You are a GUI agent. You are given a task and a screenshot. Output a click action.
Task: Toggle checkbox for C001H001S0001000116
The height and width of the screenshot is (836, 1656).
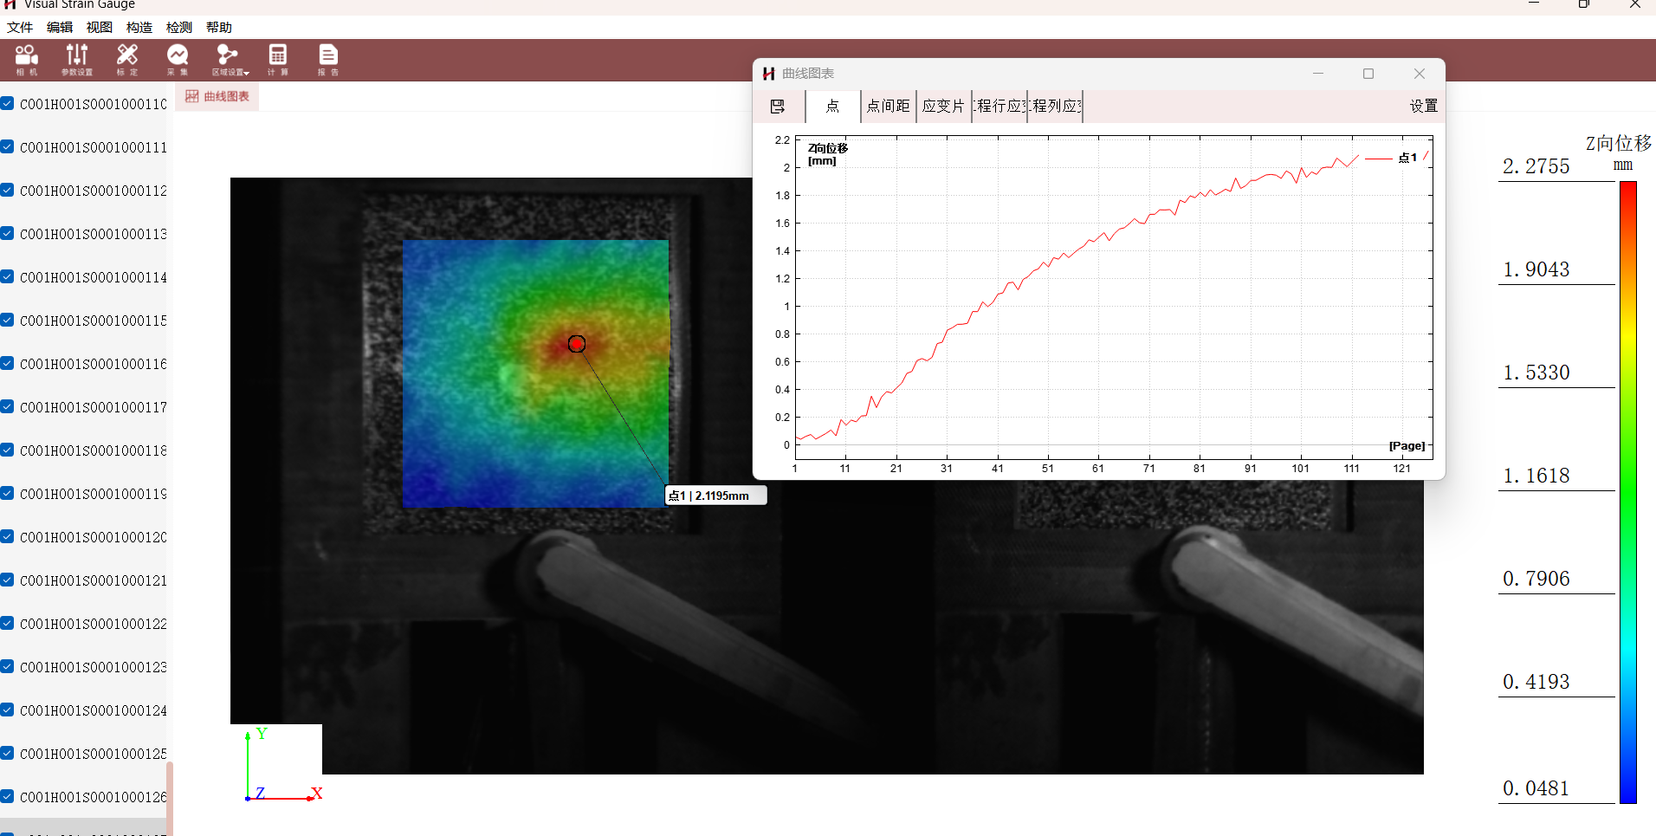click(x=7, y=363)
